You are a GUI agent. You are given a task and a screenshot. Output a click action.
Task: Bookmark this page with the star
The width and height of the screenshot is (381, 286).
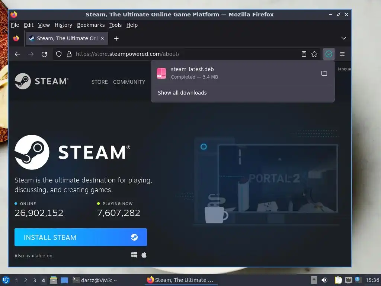coord(314,54)
